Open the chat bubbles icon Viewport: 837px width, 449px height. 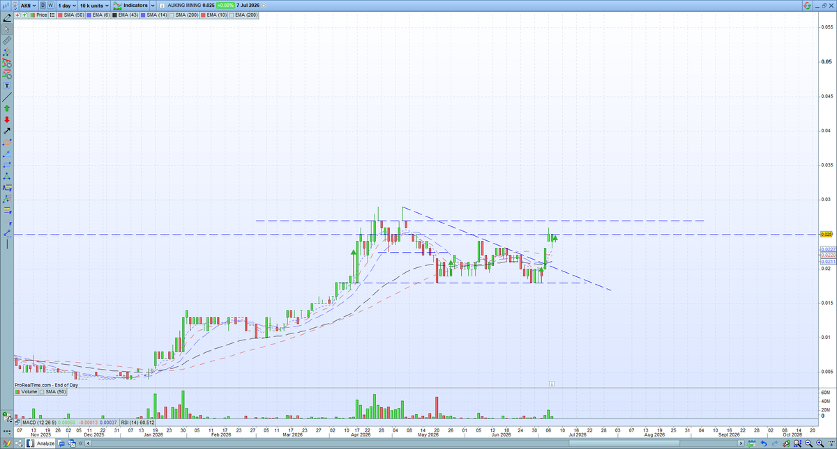point(61,443)
